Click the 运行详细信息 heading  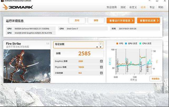(x=15, y=21)
